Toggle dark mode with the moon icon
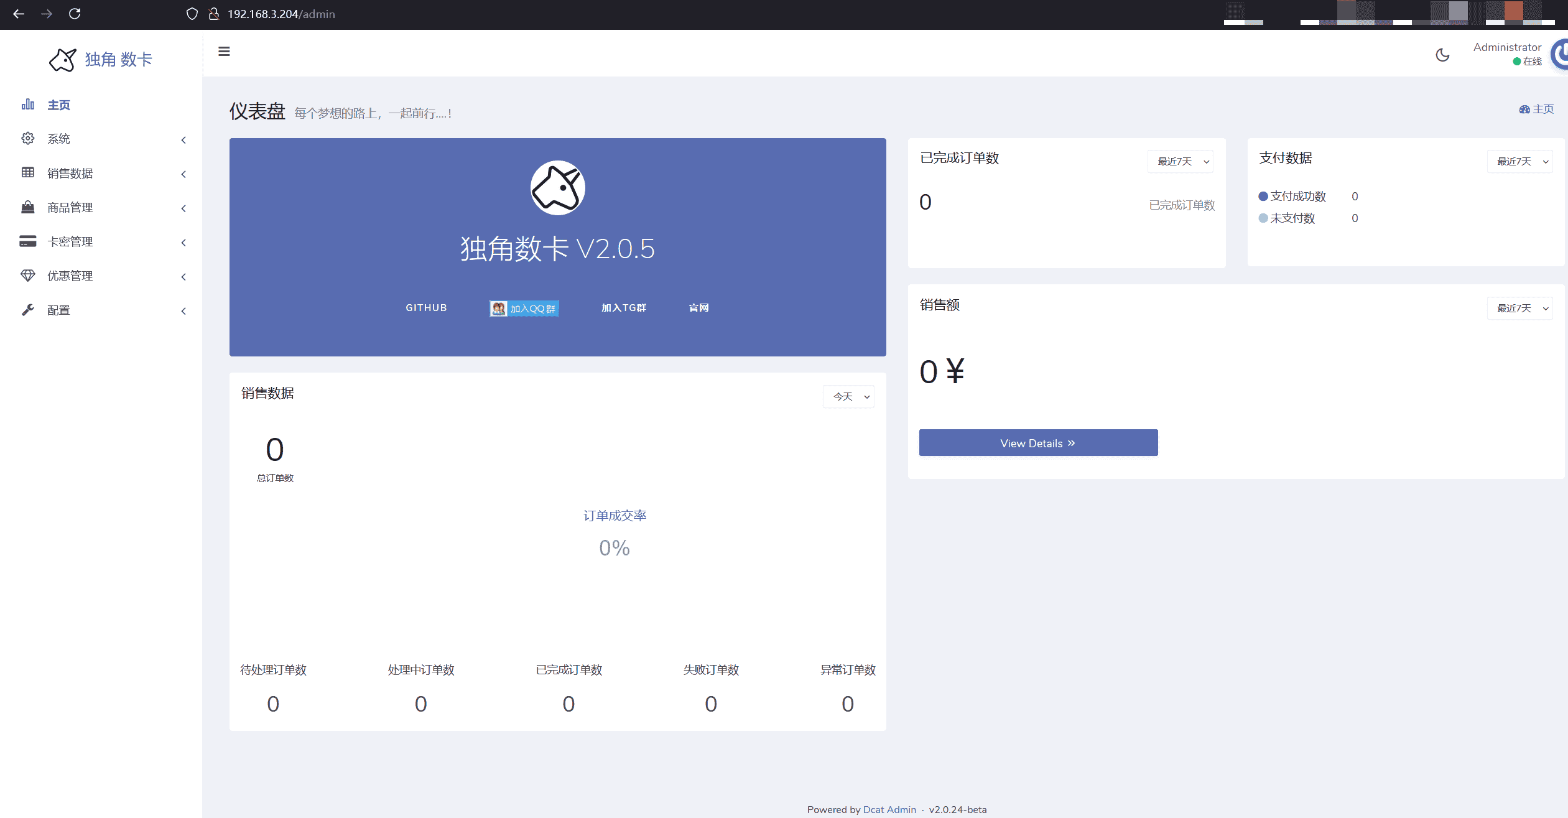Image resolution: width=1568 pixels, height=818 pixels. click(1442, 55)
